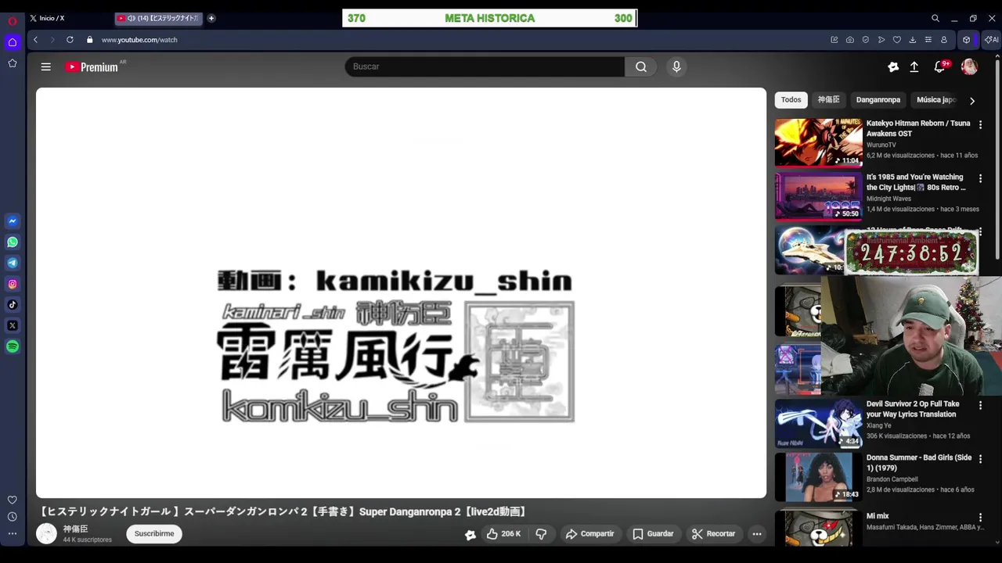The height and width of the screenshot is (563, 1002).
Task: Open Donna Summer Bad Girls thumbnail
Action: coord(818,477)
